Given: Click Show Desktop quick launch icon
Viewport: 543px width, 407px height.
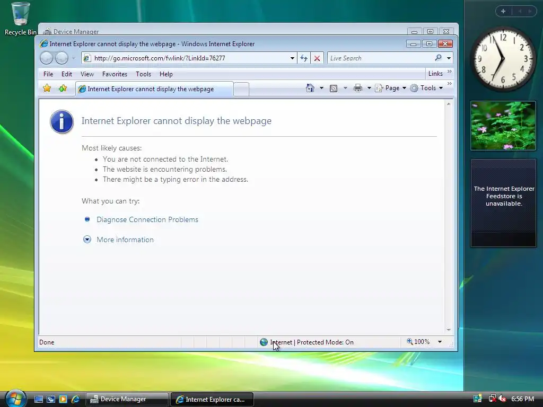Looking at the screenshot, I should pos(39,399).
